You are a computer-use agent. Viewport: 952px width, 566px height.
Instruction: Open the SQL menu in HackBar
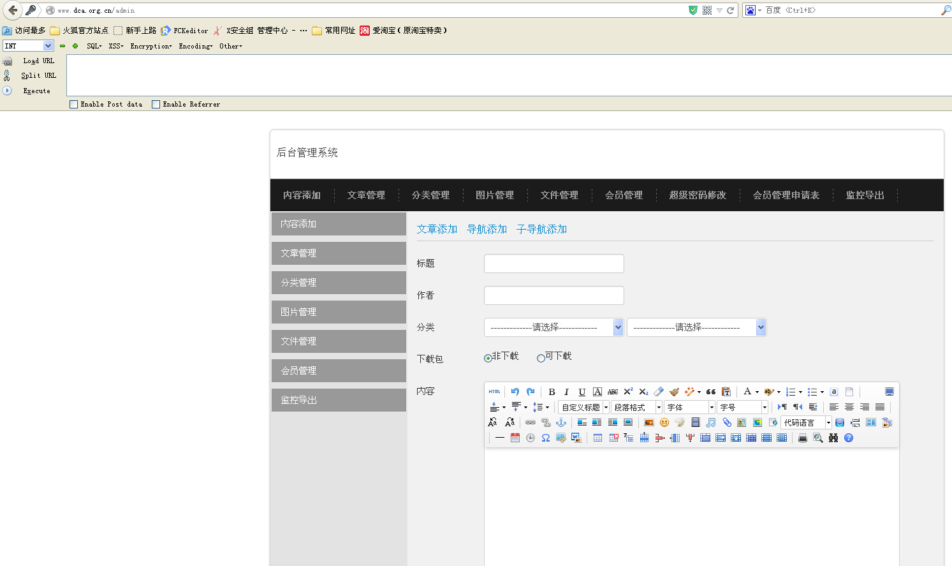pos(94,46)
